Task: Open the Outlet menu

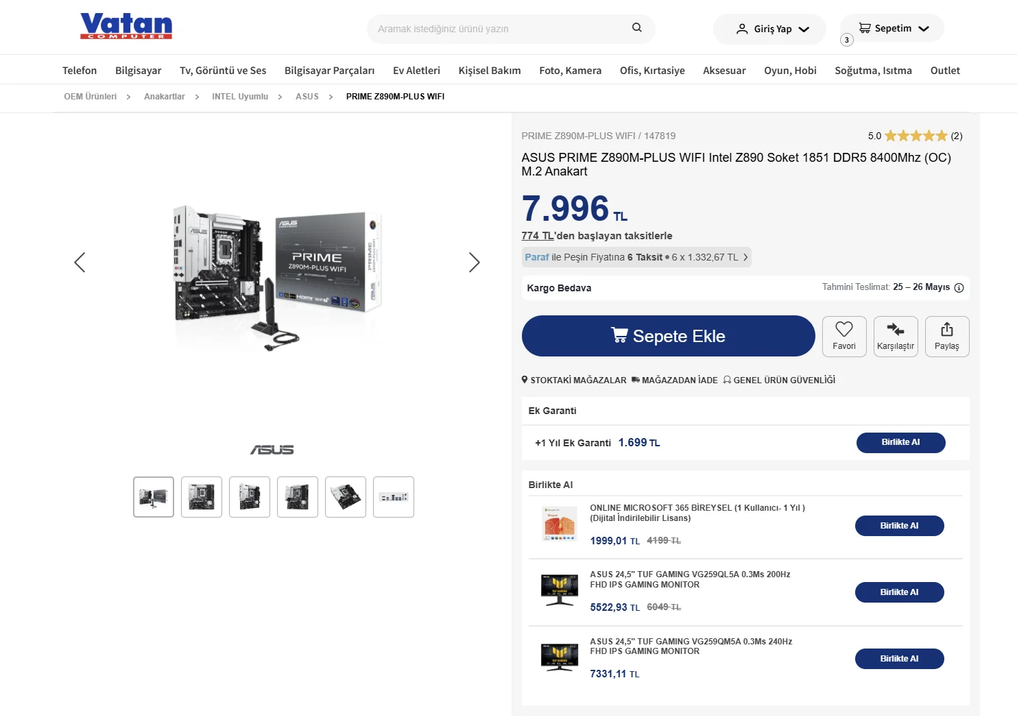Action: tap(945, 71)
